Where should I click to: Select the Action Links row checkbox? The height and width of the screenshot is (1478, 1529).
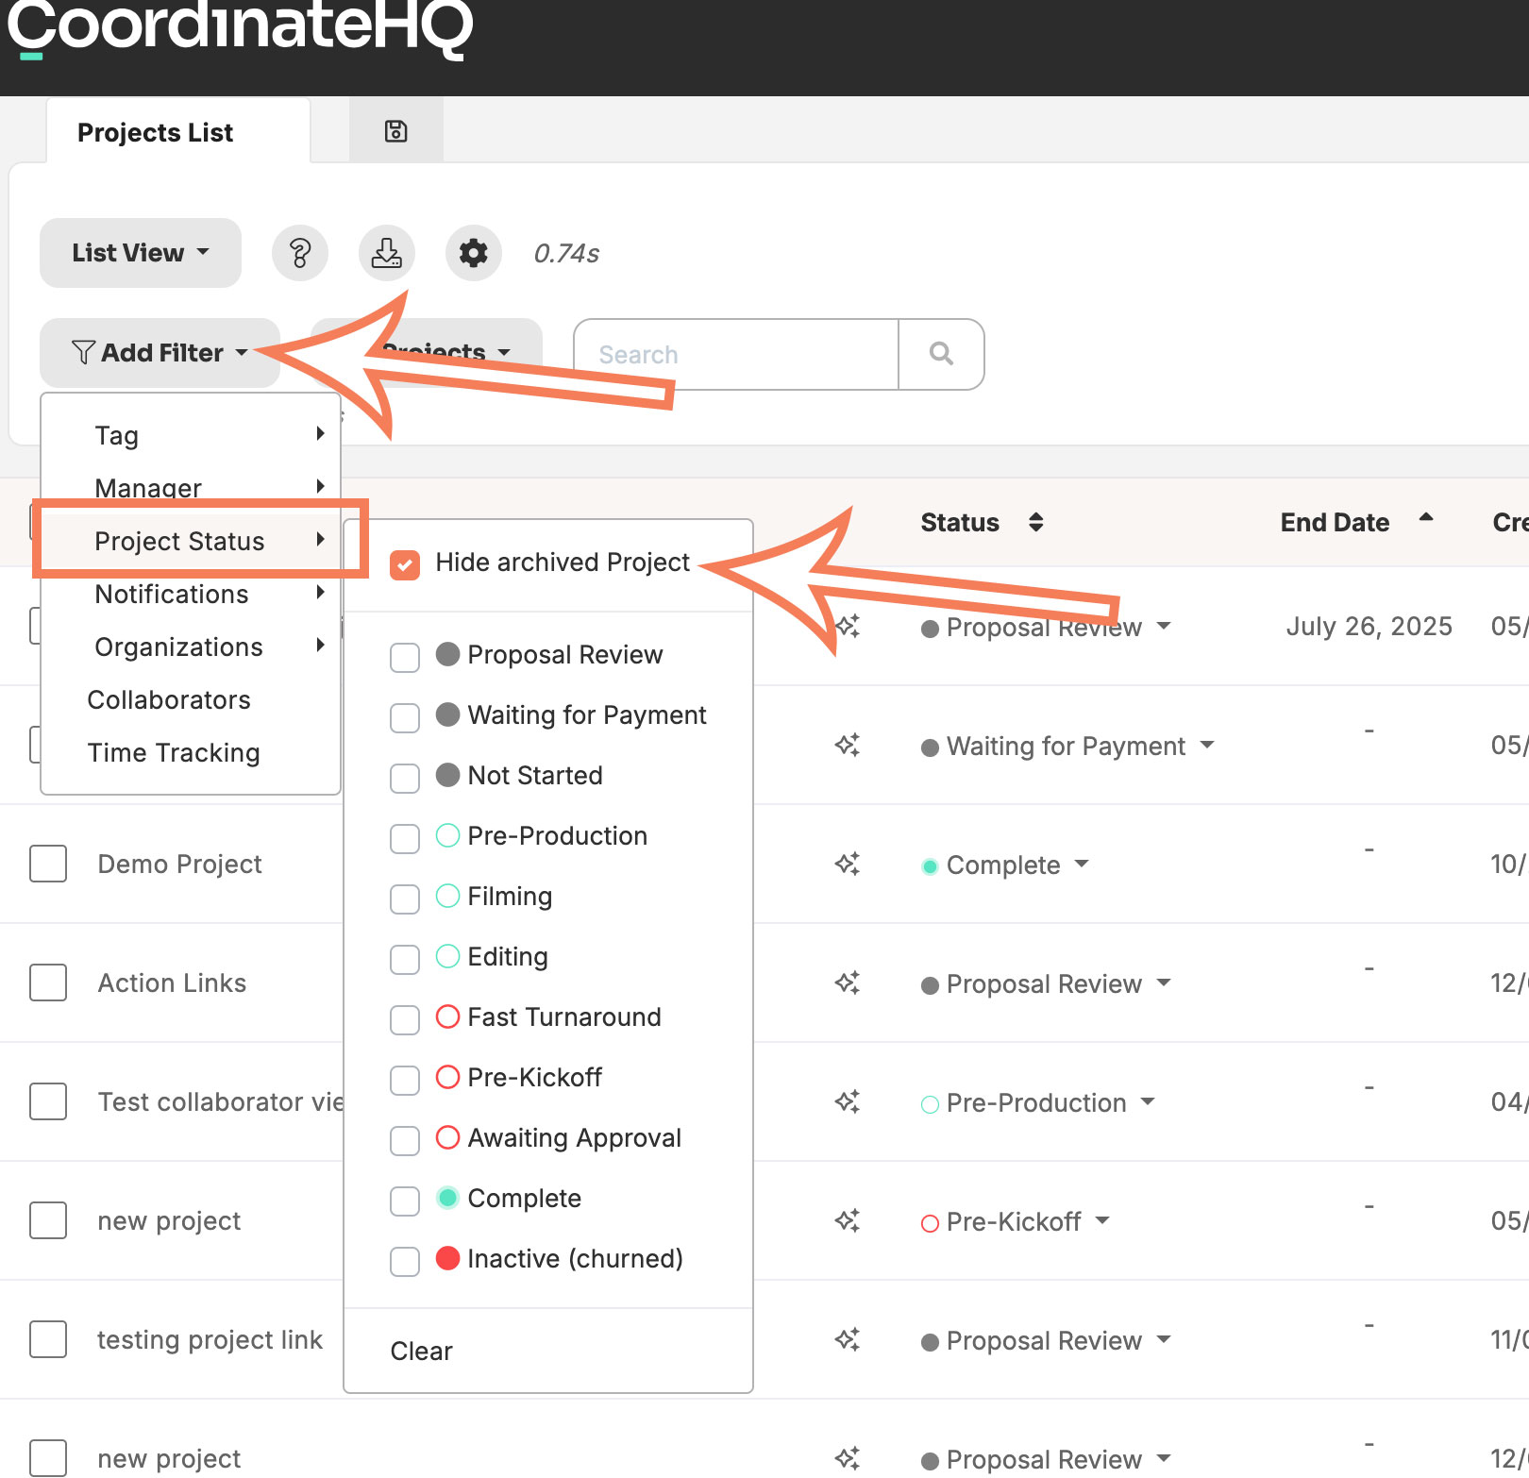(48, 983)
